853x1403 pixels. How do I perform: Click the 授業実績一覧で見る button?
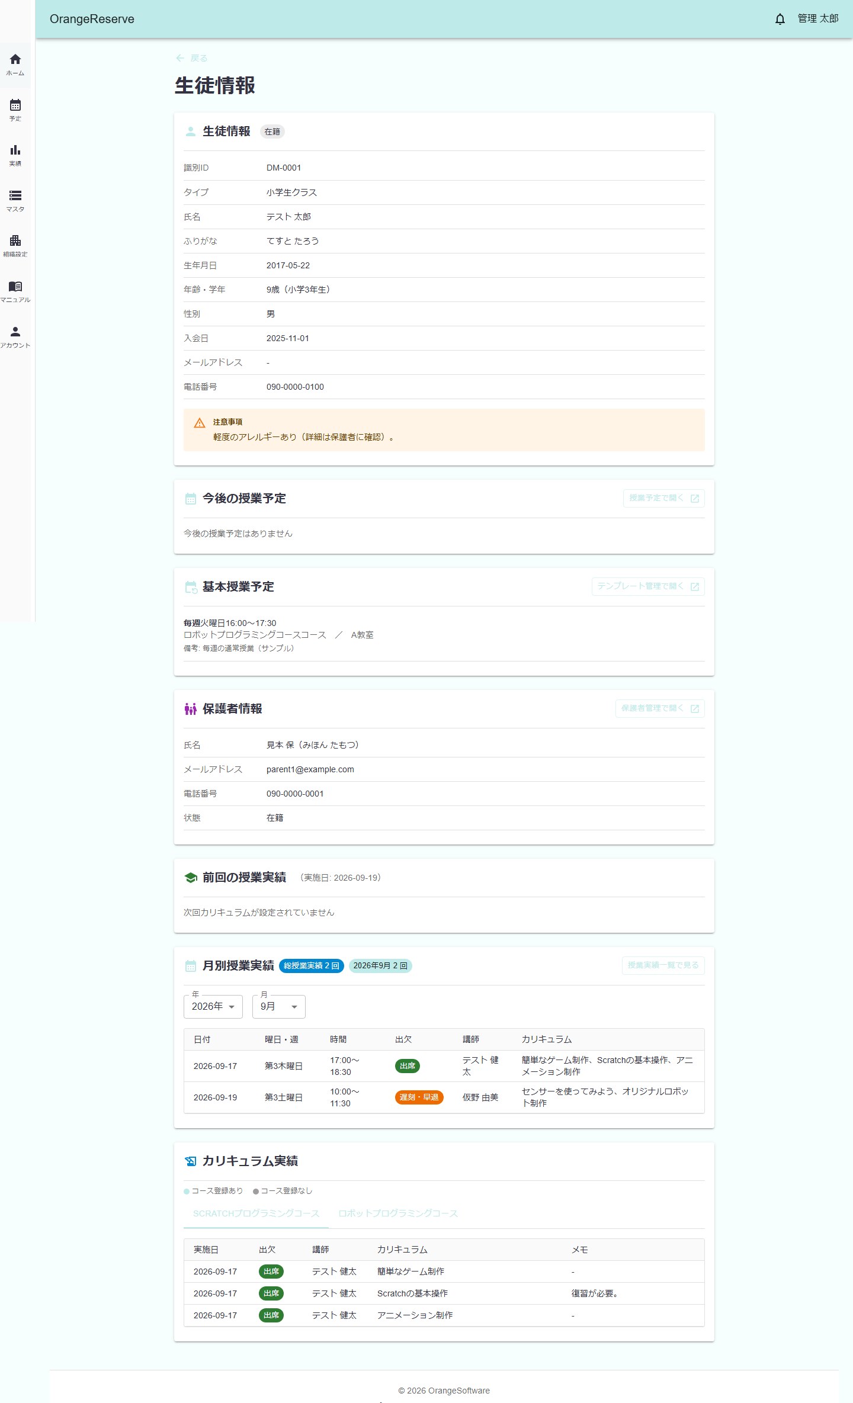663,965
